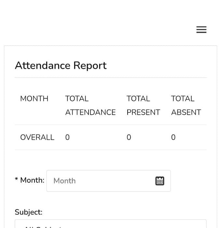Open the hamburger navigation menu

[201, 30]
